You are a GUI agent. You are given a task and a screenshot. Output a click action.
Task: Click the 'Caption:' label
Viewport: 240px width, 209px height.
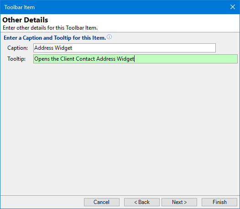(18, 48)
